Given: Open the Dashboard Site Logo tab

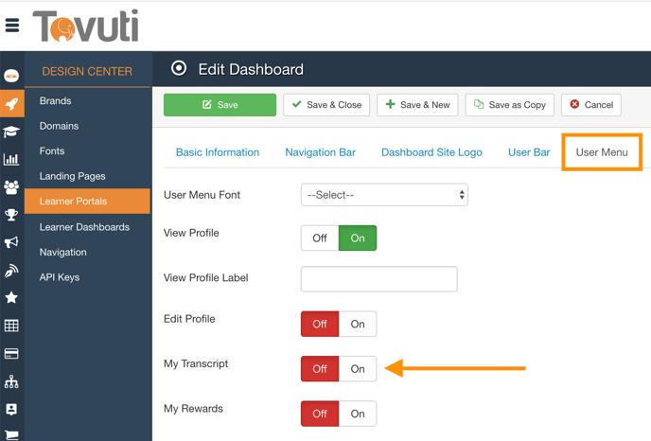Looking at the screenshot, I should (x=431, y=152).
